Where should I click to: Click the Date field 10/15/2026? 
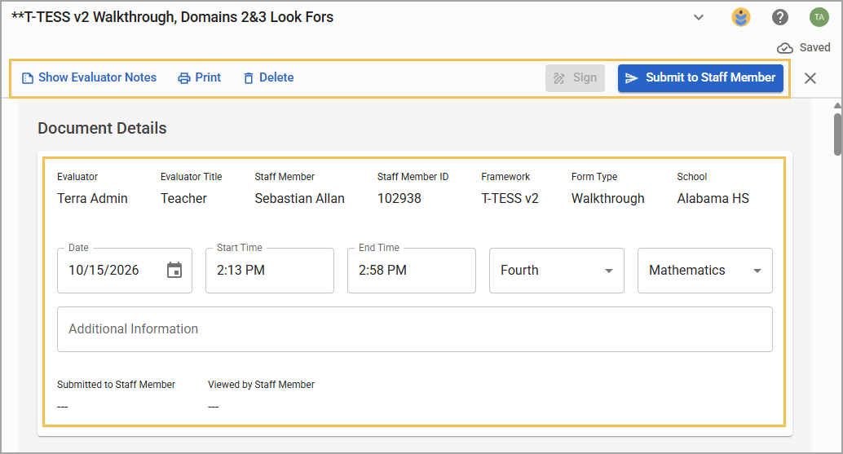125,271
